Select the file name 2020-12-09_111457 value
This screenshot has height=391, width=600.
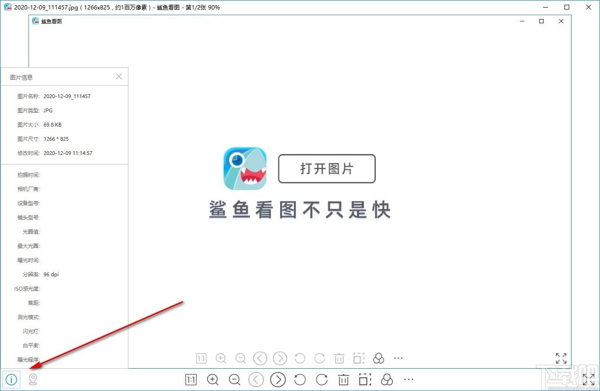tap(67, 96)
